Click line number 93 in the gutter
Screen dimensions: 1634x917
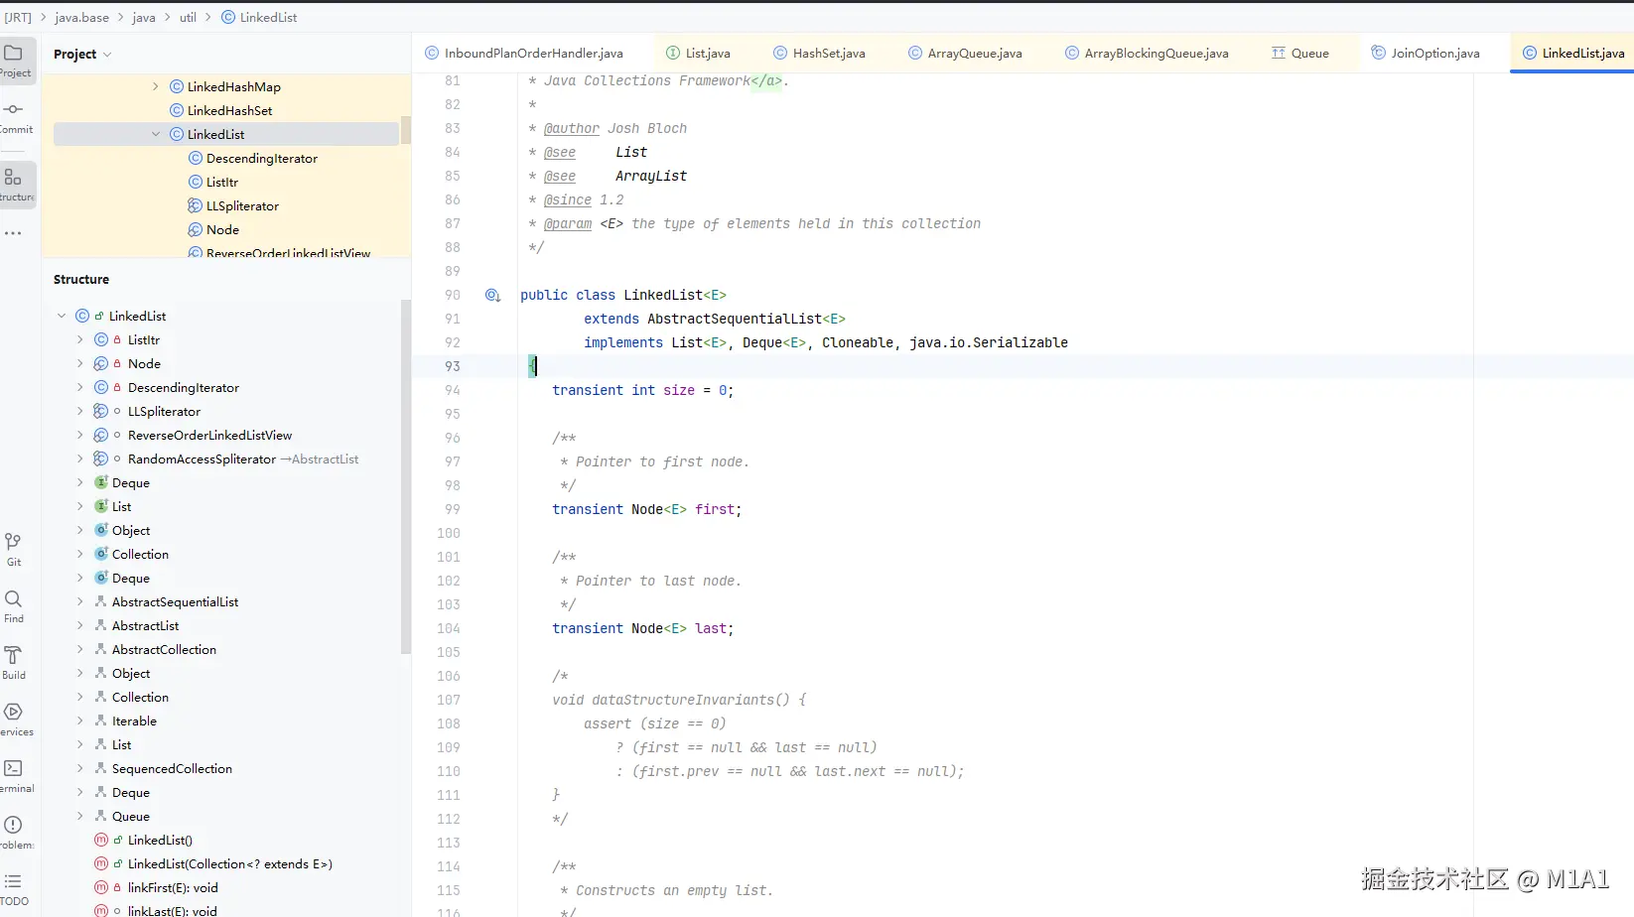point(452,366)
